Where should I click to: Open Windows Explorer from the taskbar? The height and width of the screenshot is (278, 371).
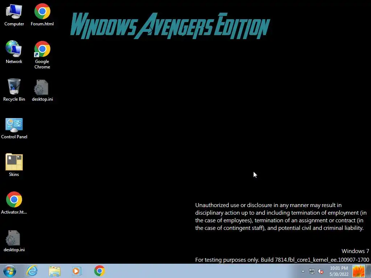pos(55,271)
